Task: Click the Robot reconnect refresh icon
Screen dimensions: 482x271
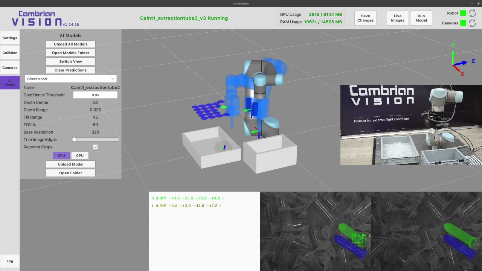Action: tap(472, 13)
